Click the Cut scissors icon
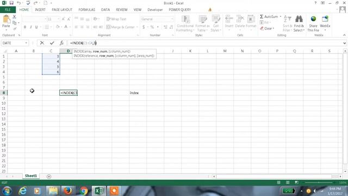 [x=14, y=17]
